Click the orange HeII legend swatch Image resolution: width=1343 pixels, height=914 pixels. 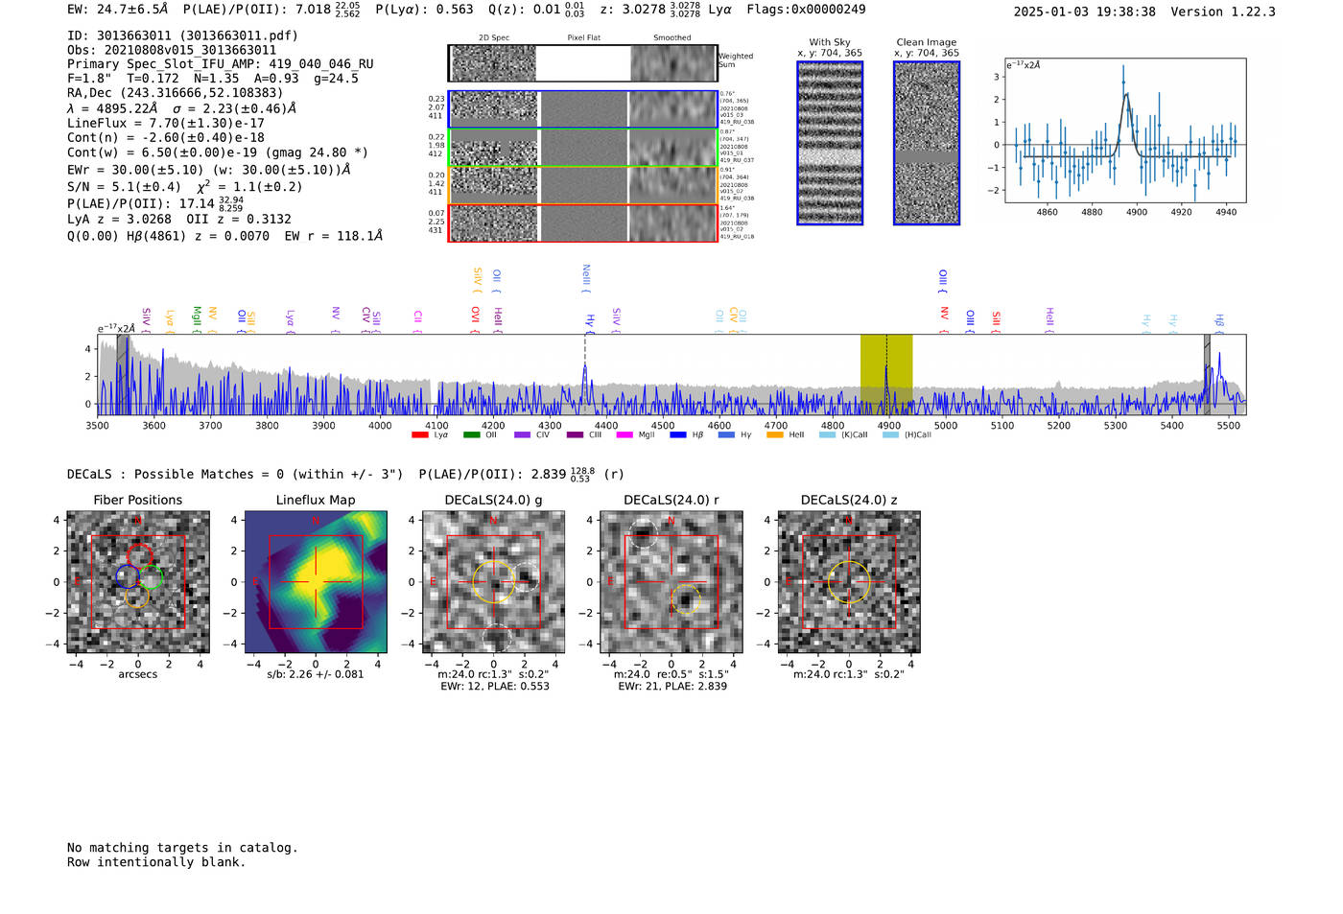coord(775,434)
